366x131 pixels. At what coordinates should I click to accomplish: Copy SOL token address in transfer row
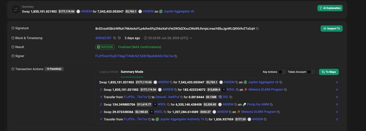point(231,97)
